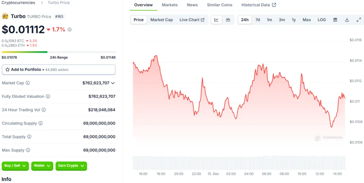364x183 pixels.
Task: Click the $0.0116 y-axis label
Action: pyautogui.click(x=355, y=40)
